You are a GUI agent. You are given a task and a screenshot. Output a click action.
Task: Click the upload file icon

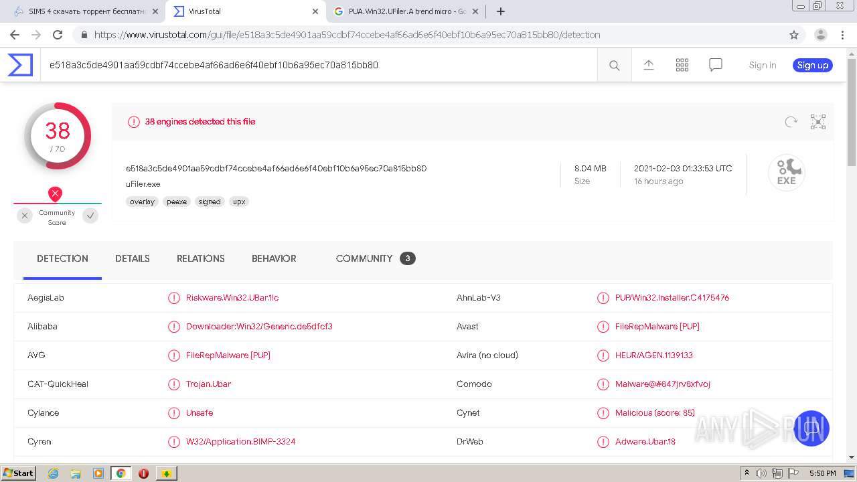click(x=648, y=65)
